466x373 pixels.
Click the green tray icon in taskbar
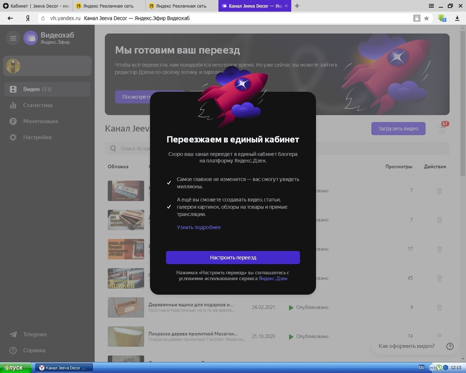point(439,367)
